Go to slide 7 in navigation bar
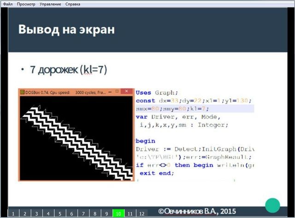The image size is (295, 218). (83, 213)
